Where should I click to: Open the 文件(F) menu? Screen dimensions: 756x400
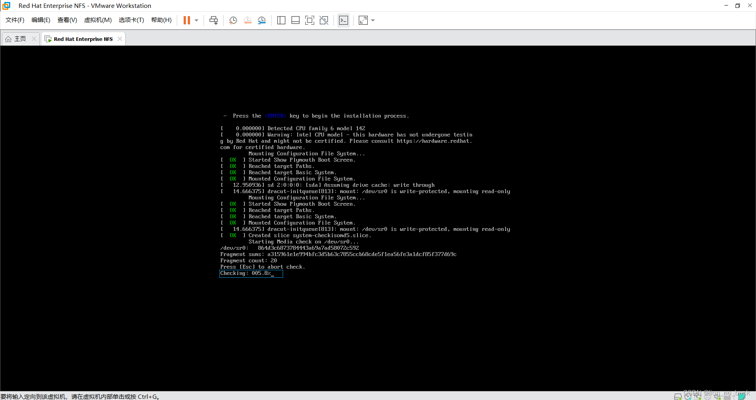point(15,20)
